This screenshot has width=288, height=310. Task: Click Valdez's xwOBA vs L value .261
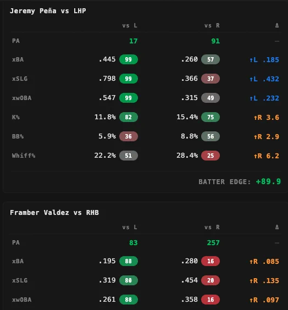(x=107, y=300)
